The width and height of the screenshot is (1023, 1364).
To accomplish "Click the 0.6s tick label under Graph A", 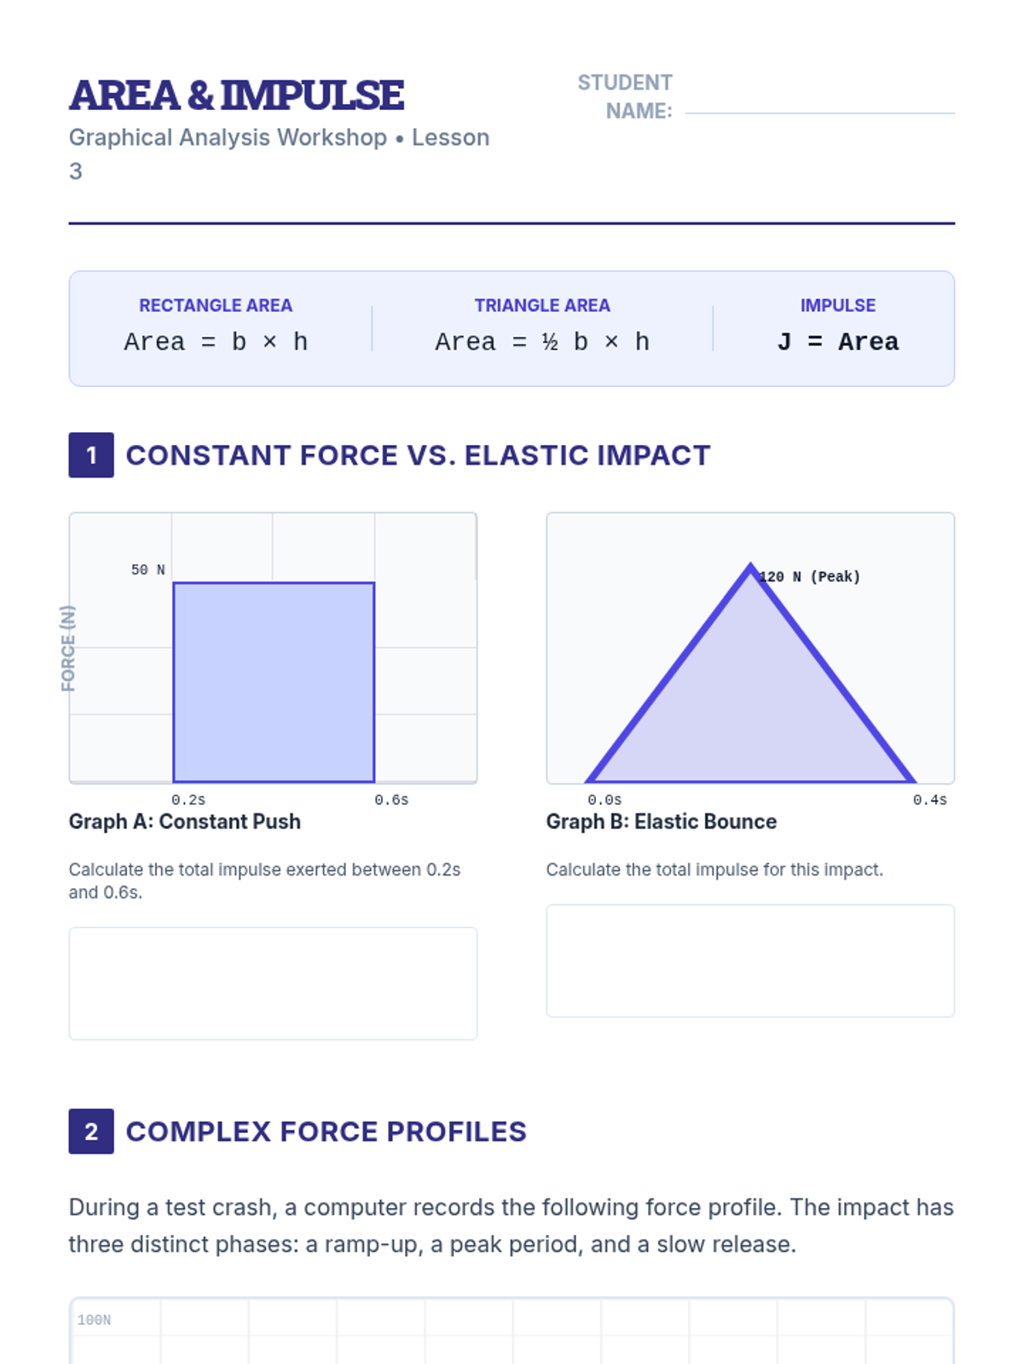I will point(391,800).
